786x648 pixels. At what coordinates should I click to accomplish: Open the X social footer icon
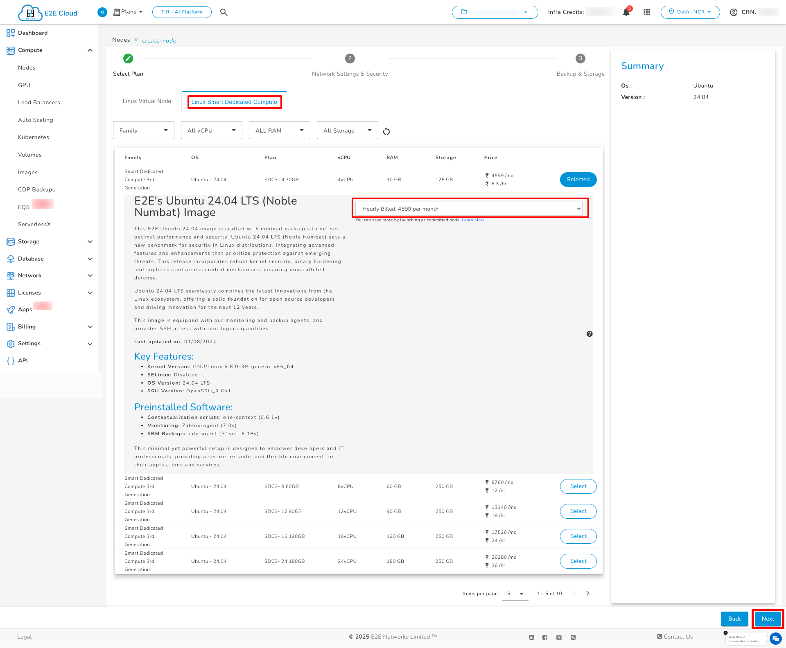click(x=559, y=637)
